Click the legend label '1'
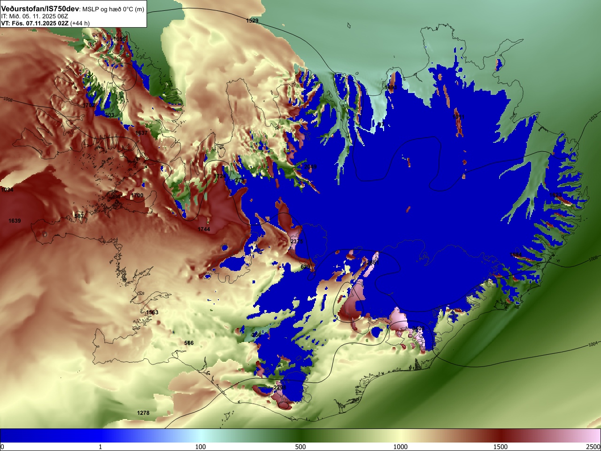601x451 pixels. 100,447
